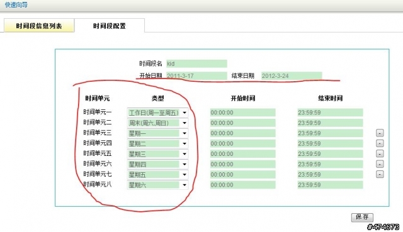Remove 时间单元五 row with minus button
The width and height of the screenshot is (403, 232).
coord(380,153)
